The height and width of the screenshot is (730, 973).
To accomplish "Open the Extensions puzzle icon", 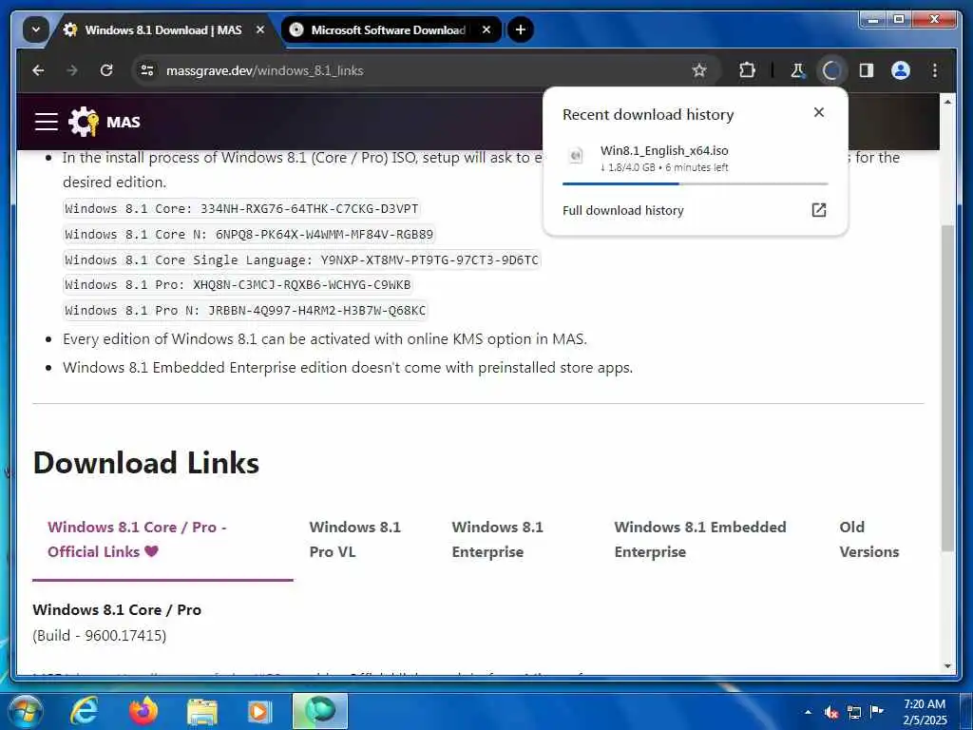I will (747, 70).
